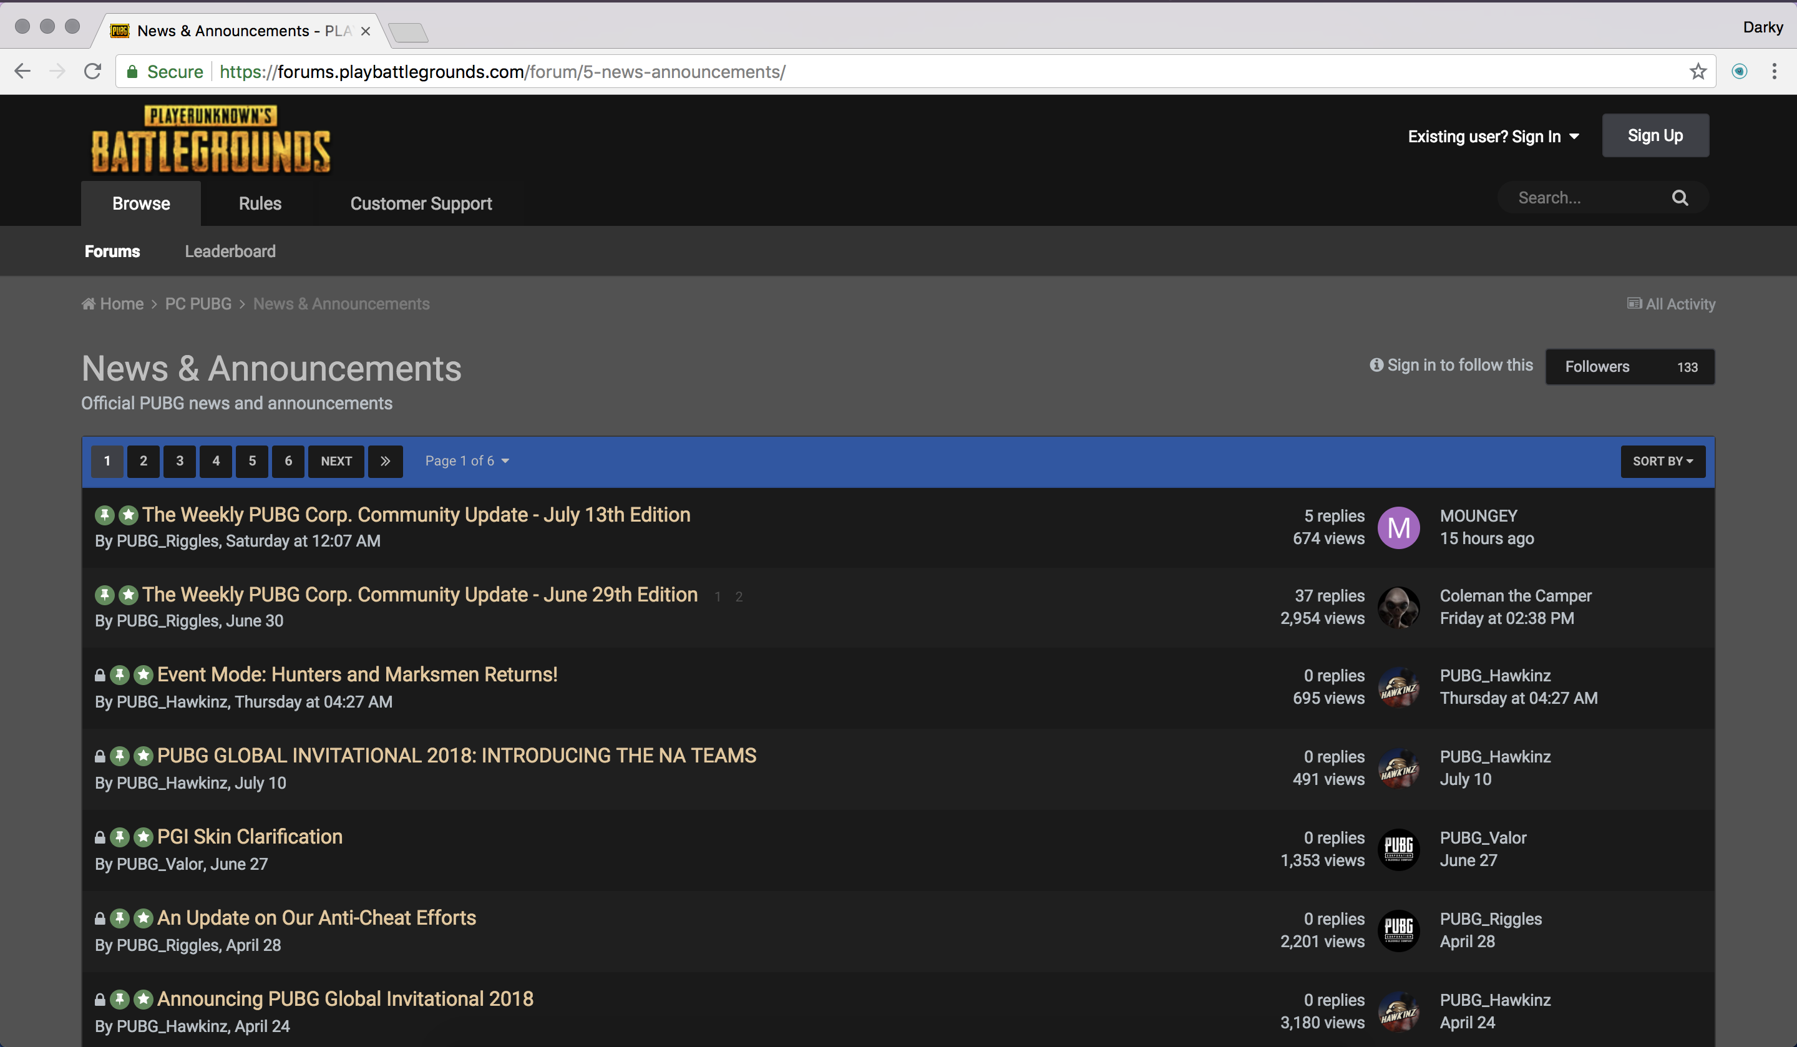The height and width of the screenshot is (1047, 1797).
Task: Expand the Page 1 of 6 dropdown
Action: tap(467, 460)
